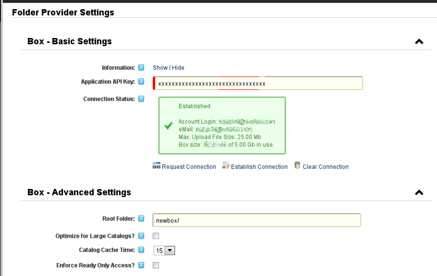437x276 pixels.
Task: Click 'Enforce Ready Only Access?' label
Action: [95, 265]
